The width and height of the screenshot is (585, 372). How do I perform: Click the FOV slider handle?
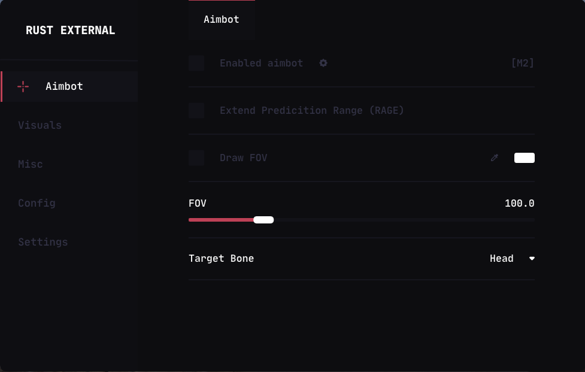point(263,220)
